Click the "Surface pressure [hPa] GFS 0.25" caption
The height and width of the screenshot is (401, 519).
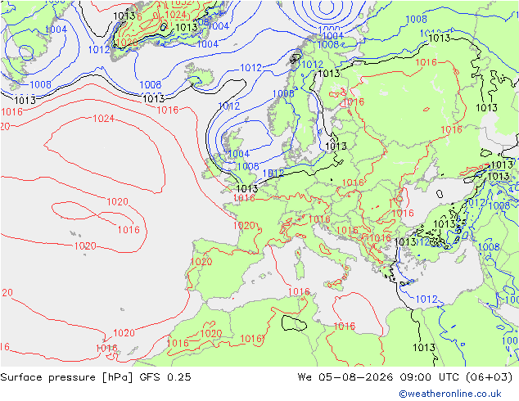point(96,377)
